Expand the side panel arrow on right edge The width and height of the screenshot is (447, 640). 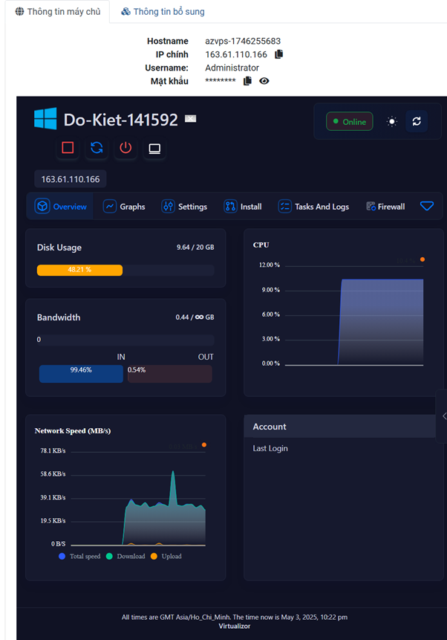pos(443,416)
